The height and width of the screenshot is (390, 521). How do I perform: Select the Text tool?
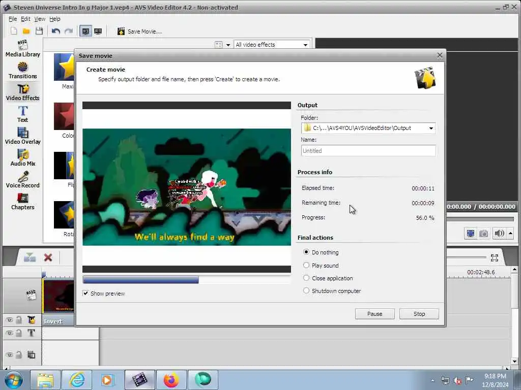point(22,114)
